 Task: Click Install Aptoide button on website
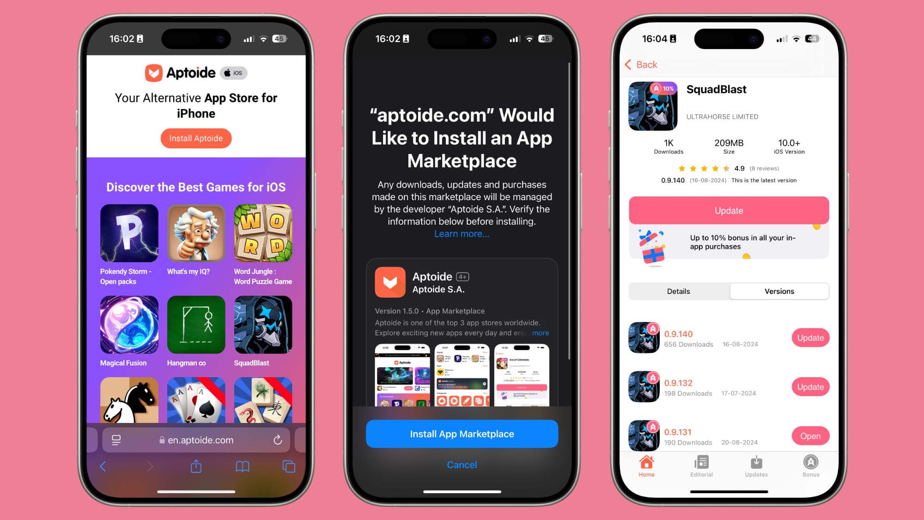(196, 138)
